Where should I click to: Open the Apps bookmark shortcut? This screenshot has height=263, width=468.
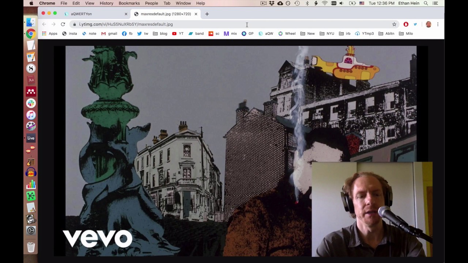pyautogui.click(x=49, y=34)
